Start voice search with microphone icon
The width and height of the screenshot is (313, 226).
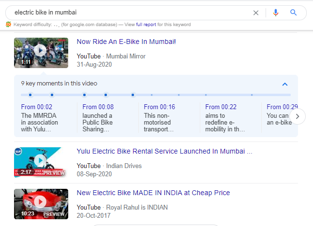tap(276, 13)
